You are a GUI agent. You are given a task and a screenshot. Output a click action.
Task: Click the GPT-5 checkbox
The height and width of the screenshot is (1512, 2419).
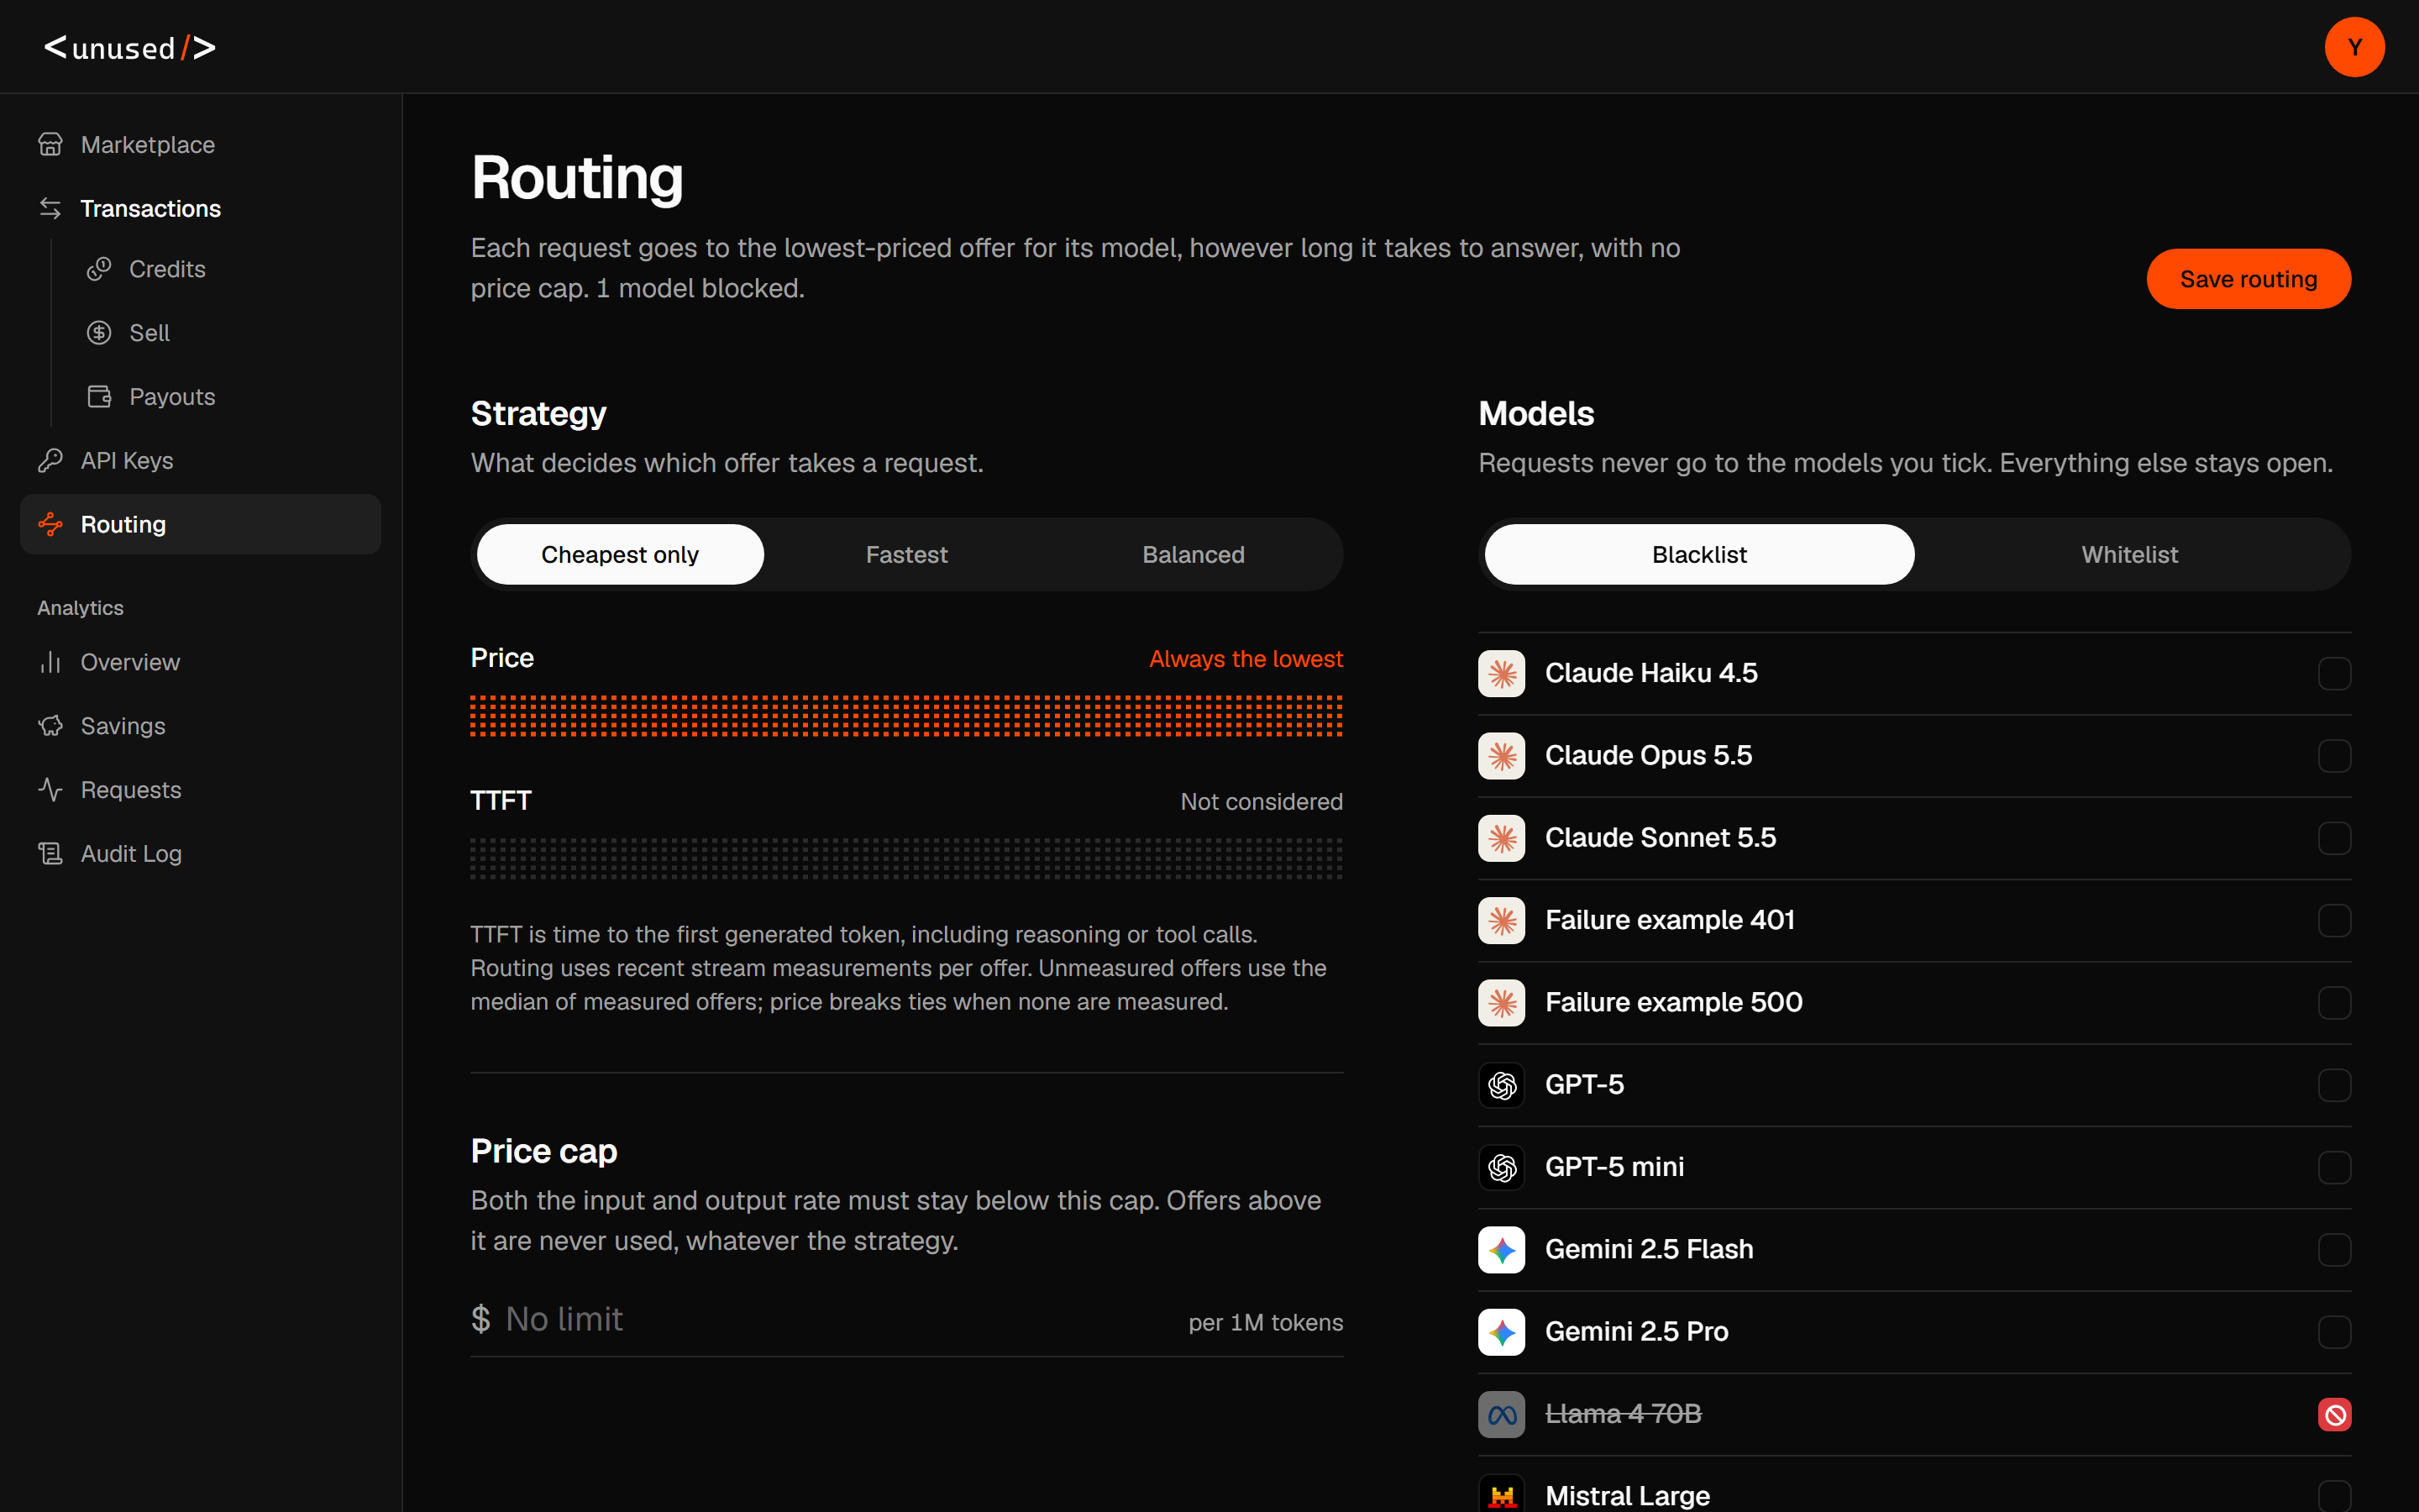(2334, 1085)
